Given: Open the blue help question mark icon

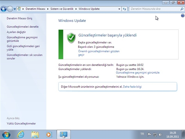Looking at the screenshot, I should click(x=182, y=16).
